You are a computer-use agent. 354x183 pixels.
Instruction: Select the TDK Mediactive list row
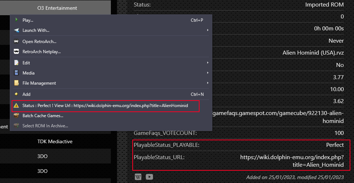[x=55, y=141]
